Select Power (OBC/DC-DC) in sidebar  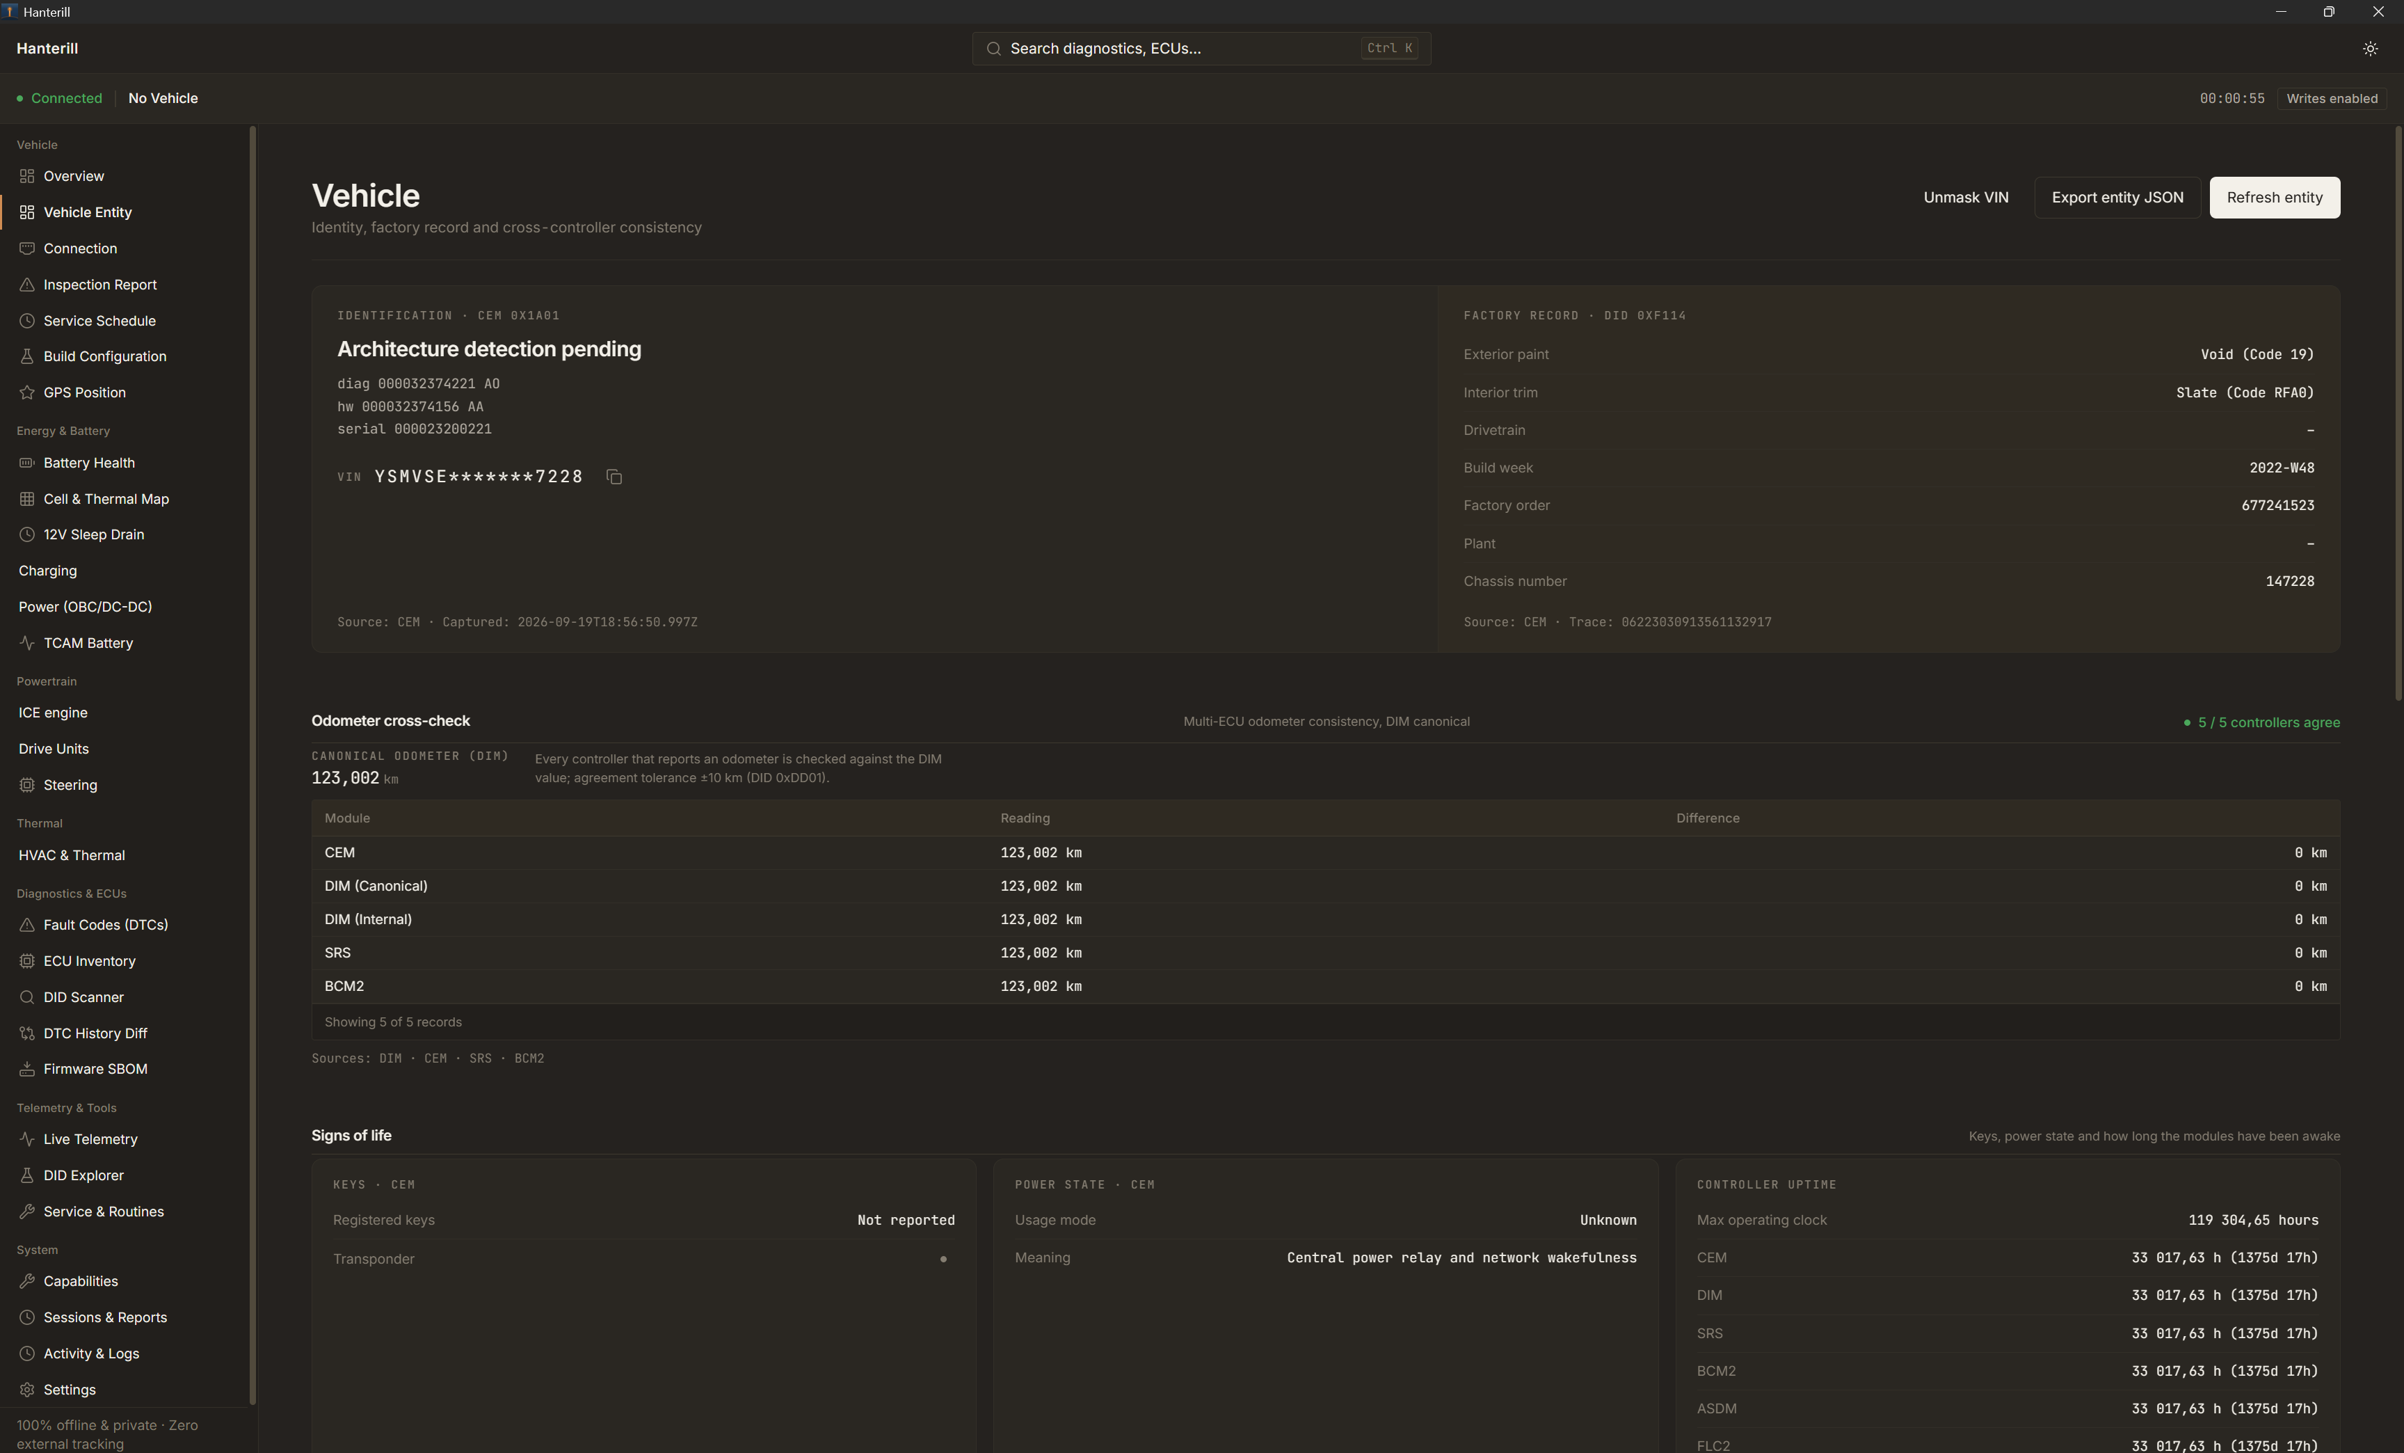coord(125,607)
